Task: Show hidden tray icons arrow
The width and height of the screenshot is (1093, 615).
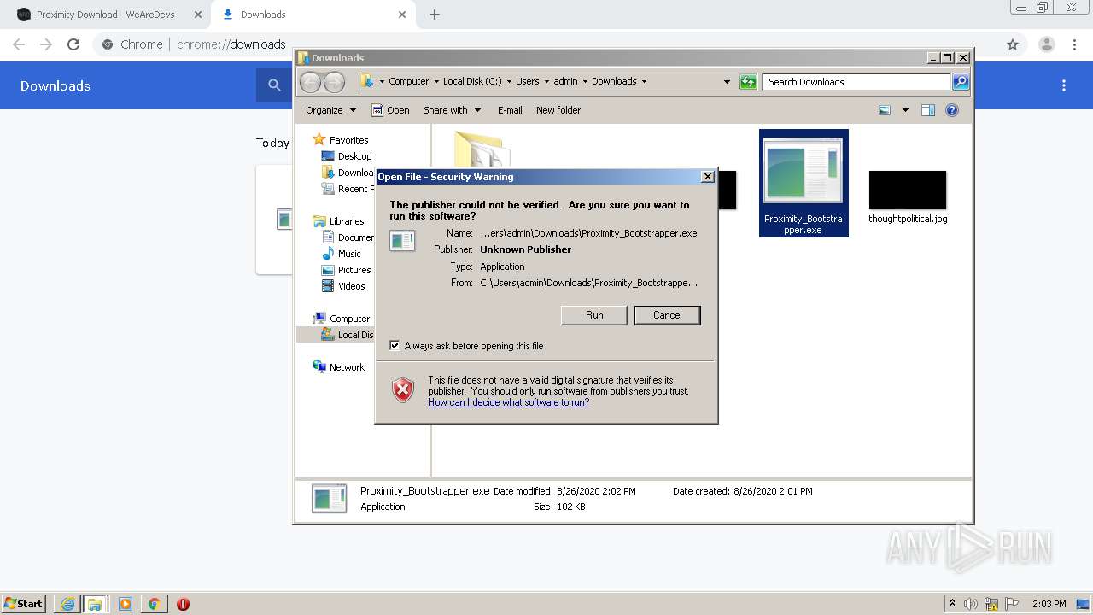Action: coord(952,603)
